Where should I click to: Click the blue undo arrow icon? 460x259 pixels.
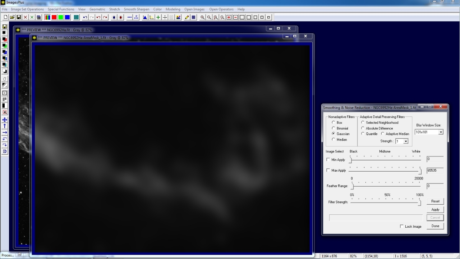click(x=85, y=17)
